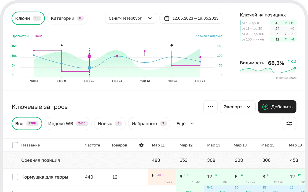Click the plus icon on Добавить button
This screenshot has width=308, height=192.
[x=265, y=107]
